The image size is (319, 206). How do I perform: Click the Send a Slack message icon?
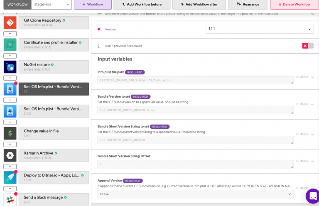coord(10,199)
